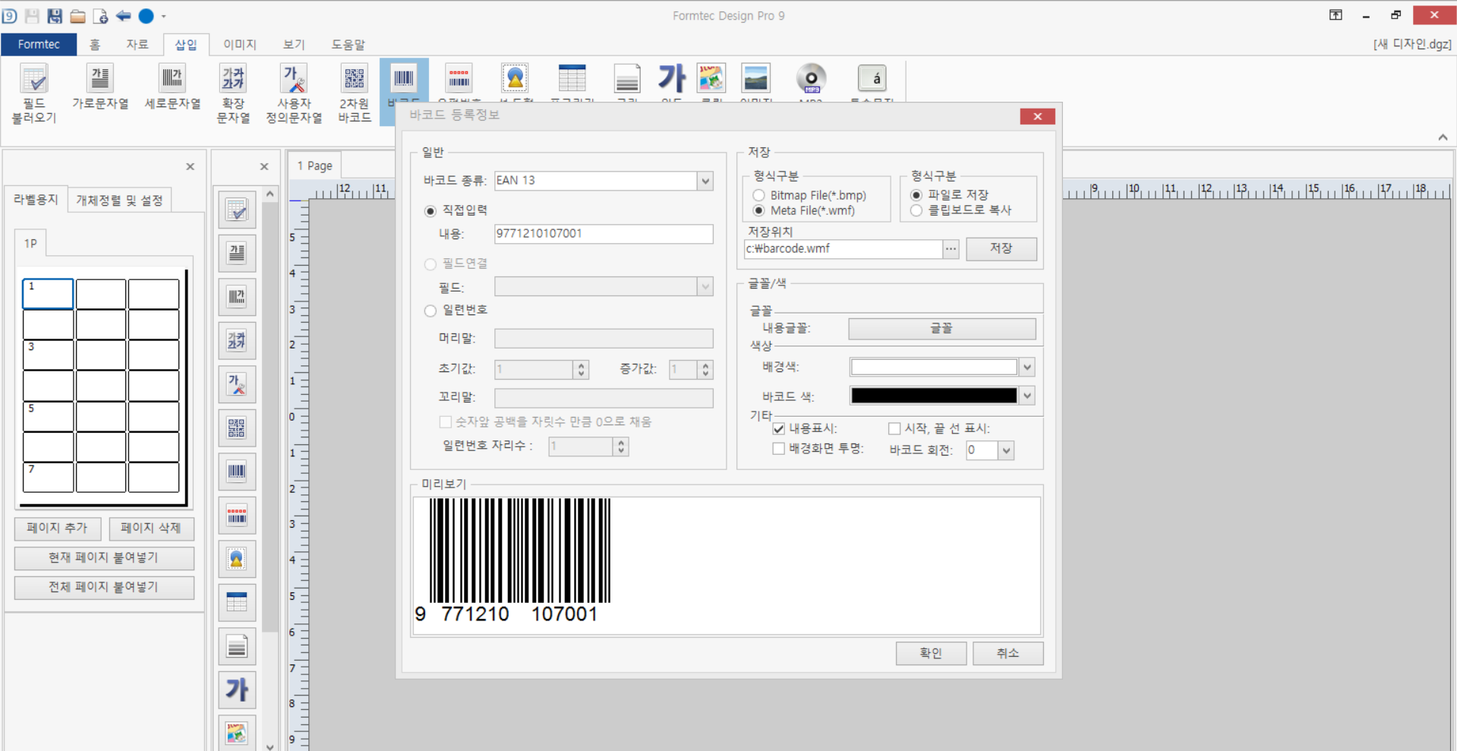Screen dimensions: 1457x751
Task: Click the QR code icon in the side toolbar
Action: (237, 428)
